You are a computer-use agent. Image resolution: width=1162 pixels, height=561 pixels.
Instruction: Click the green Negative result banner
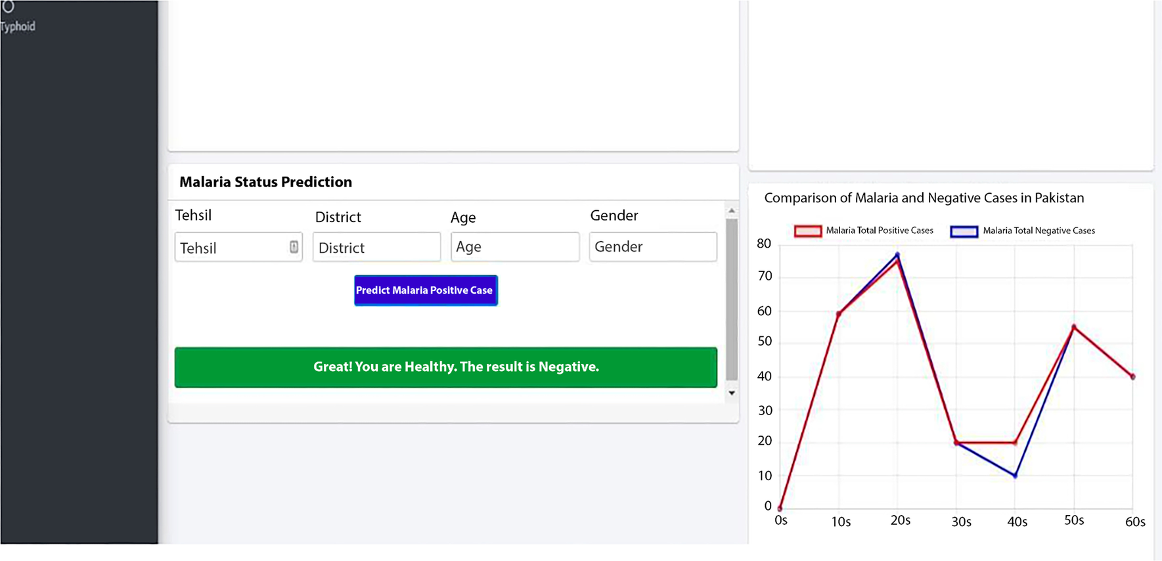[x=446, y=367]
